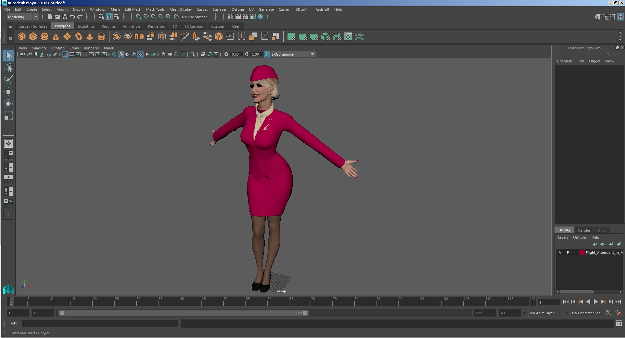The width and height of the screenshot is (625, 338).
Task: Toggle use all lights in viewport
Action: (x=147, y=54)
